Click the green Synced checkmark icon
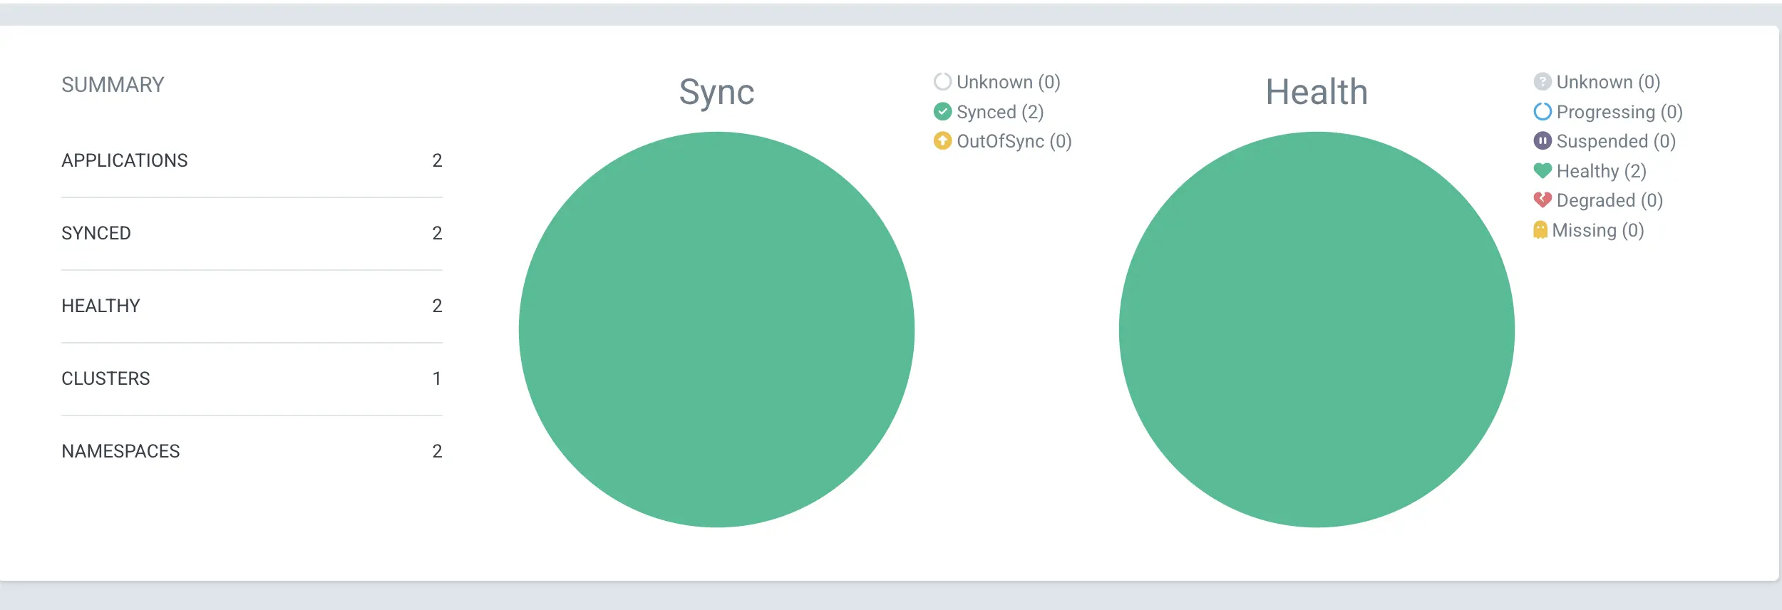Image resolution: width=1782 pixels, height=610 pixels. (942, 112)
